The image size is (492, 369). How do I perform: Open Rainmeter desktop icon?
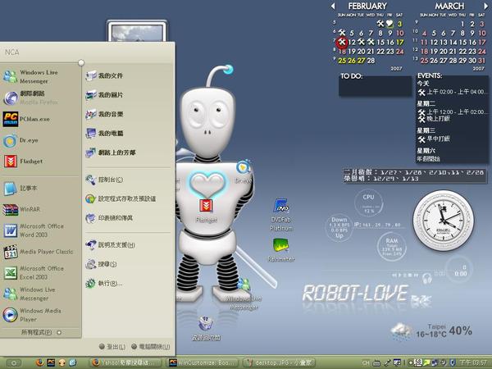(x=280, y=250)
